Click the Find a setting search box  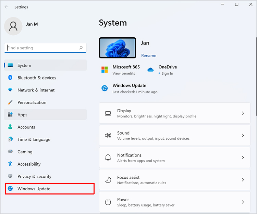pyautogui.click(x=45, y=48)
